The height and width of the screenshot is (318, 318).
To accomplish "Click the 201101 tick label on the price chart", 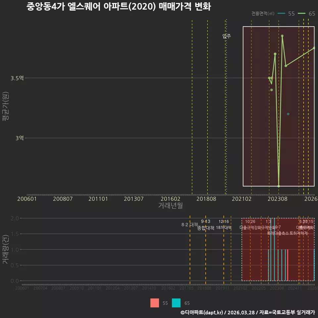I will pos(98,199).
